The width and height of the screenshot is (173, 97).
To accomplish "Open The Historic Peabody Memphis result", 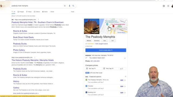I will 33,60.
